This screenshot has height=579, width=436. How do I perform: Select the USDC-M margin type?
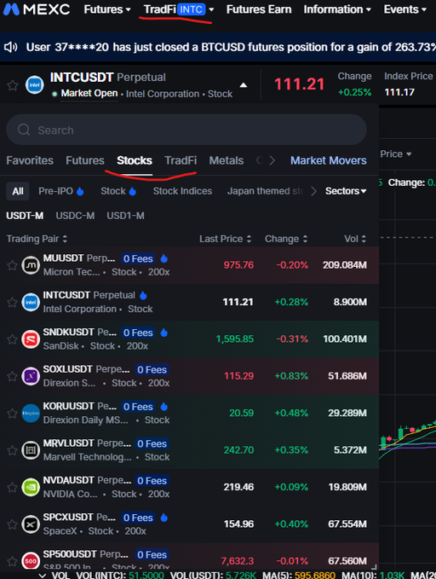pyautogui.click(x=75, y=216)
